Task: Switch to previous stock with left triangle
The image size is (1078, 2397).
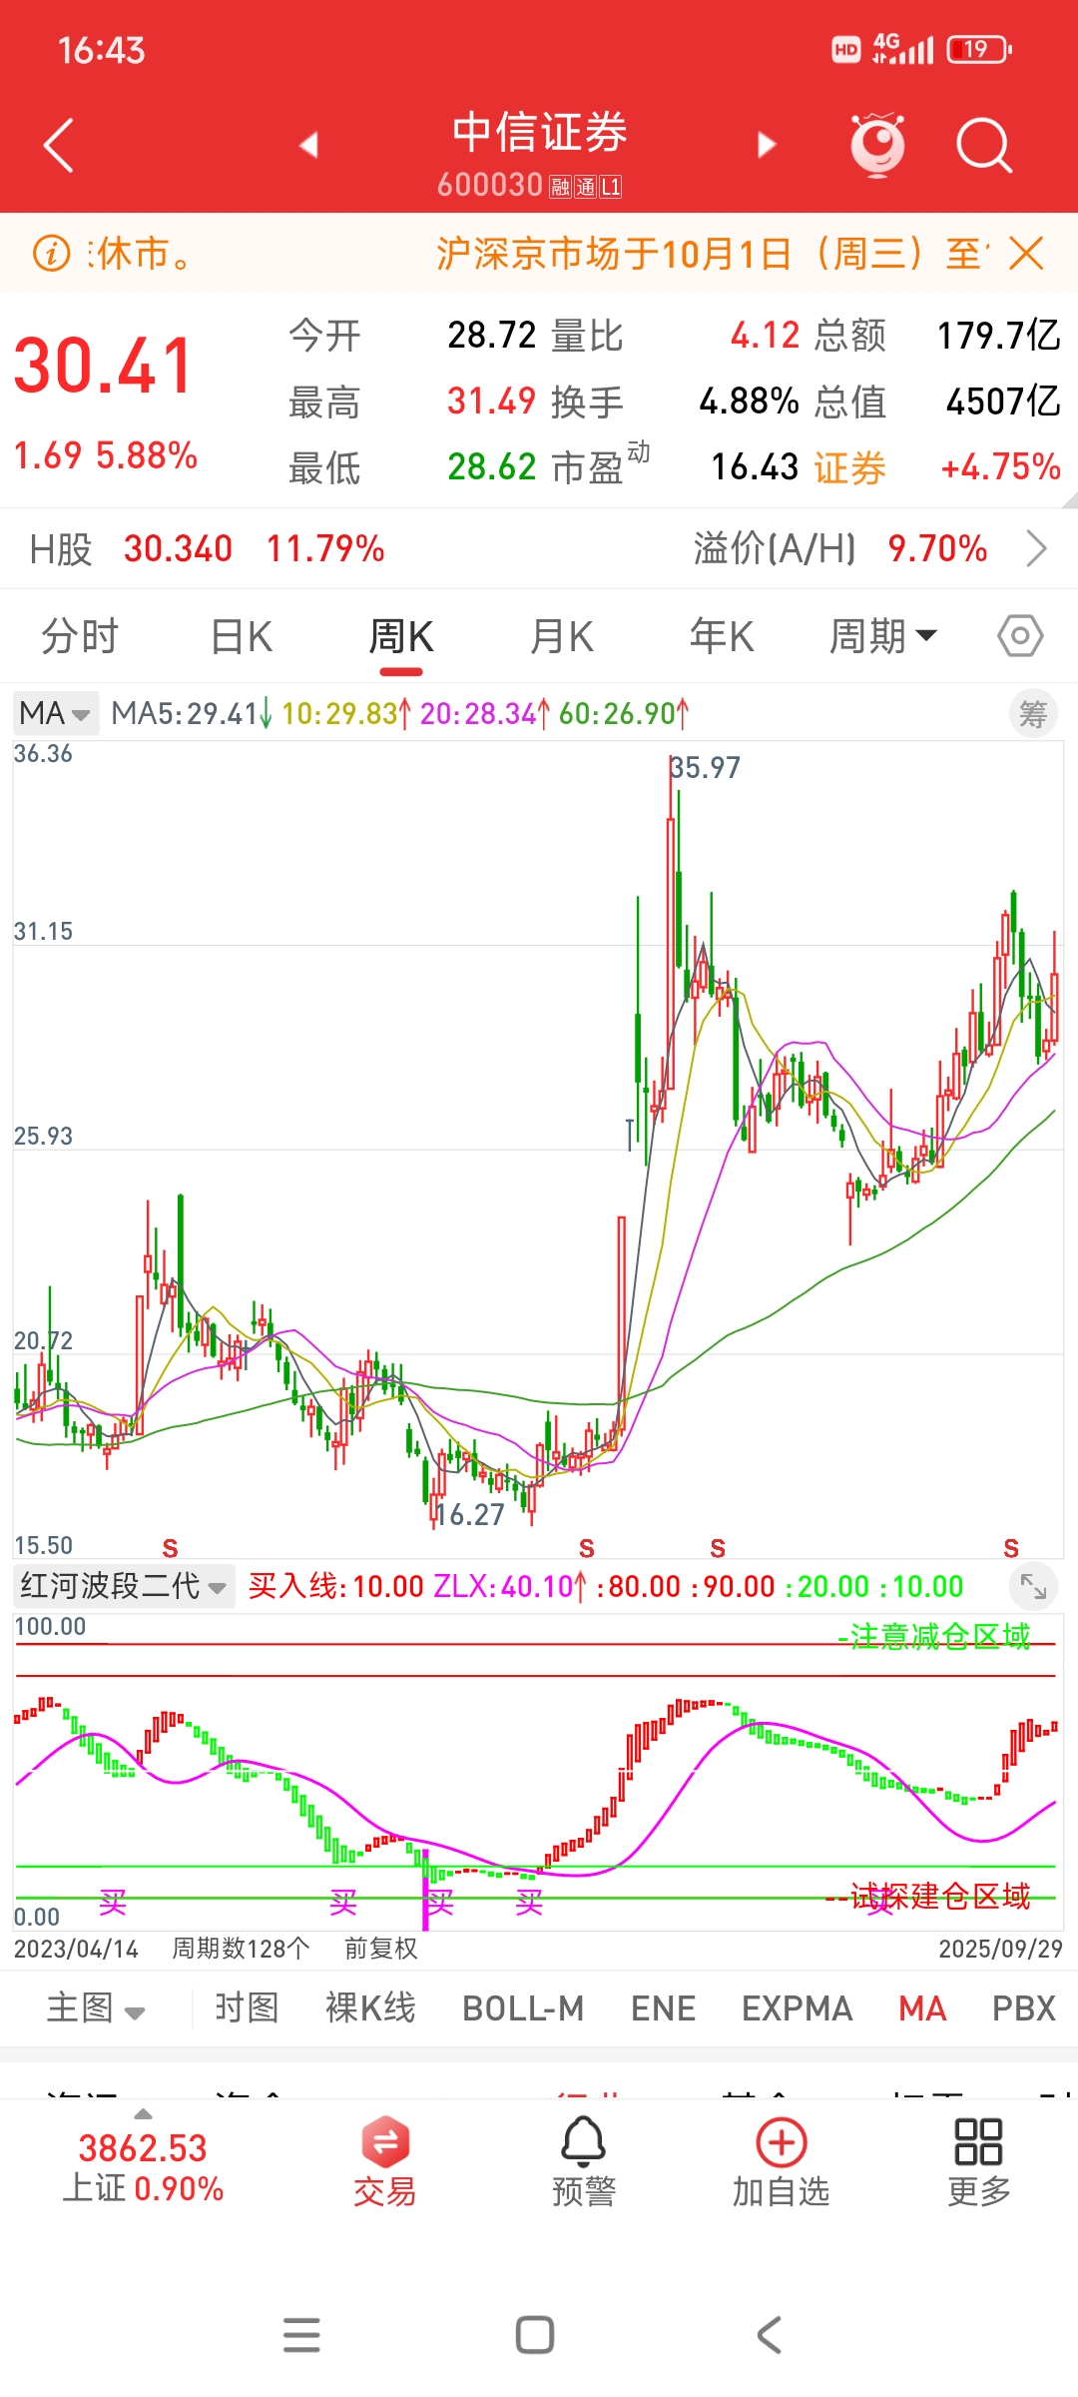Action: pyautogui.click(x=308, y=145)
